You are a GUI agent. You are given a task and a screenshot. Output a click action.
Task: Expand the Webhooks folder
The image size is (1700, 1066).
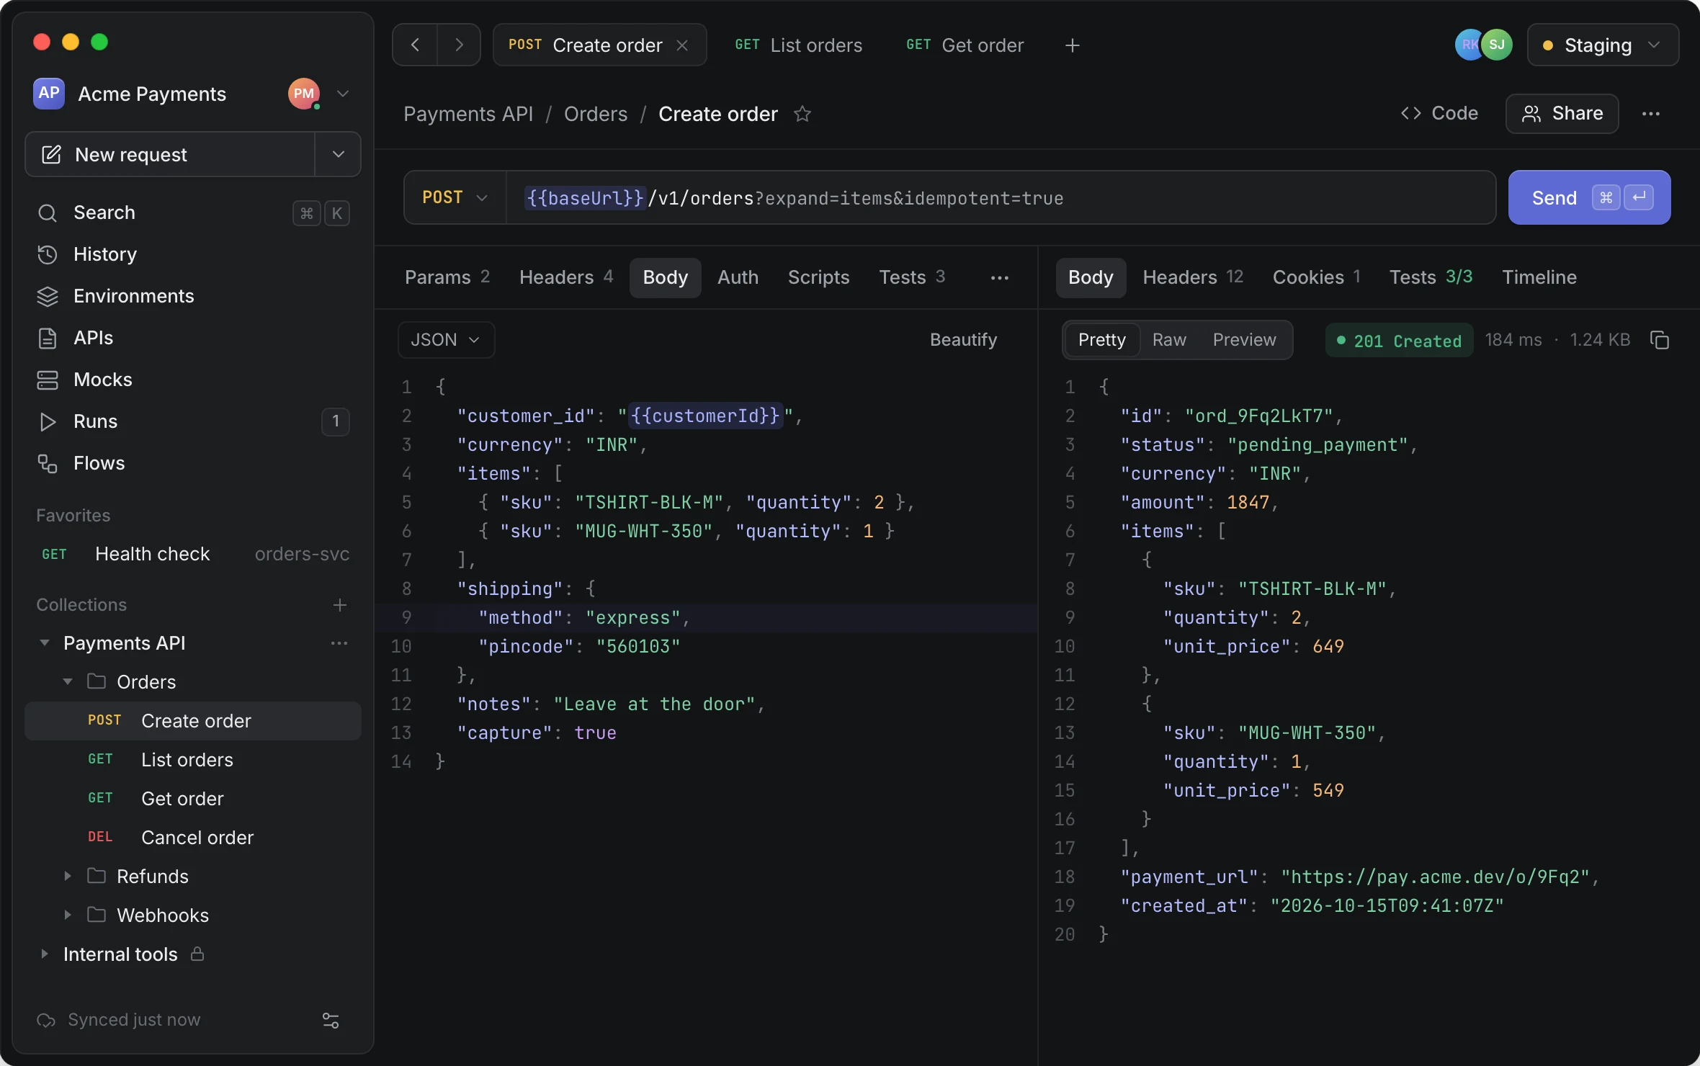point(68,915)
